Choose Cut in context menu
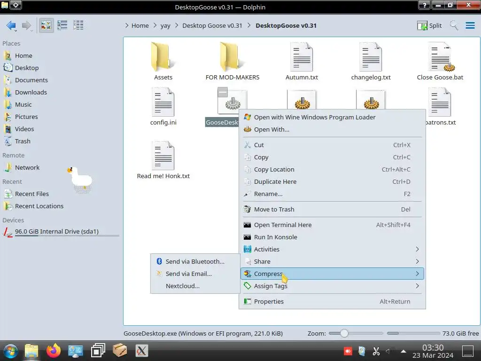 [332, 145]
